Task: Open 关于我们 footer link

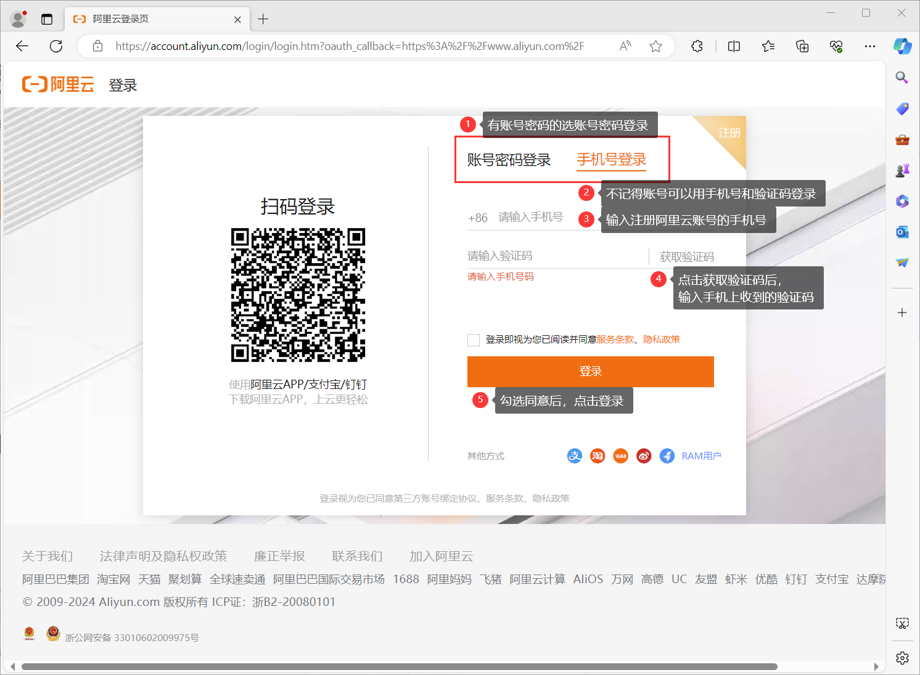Action: point(47,556)
